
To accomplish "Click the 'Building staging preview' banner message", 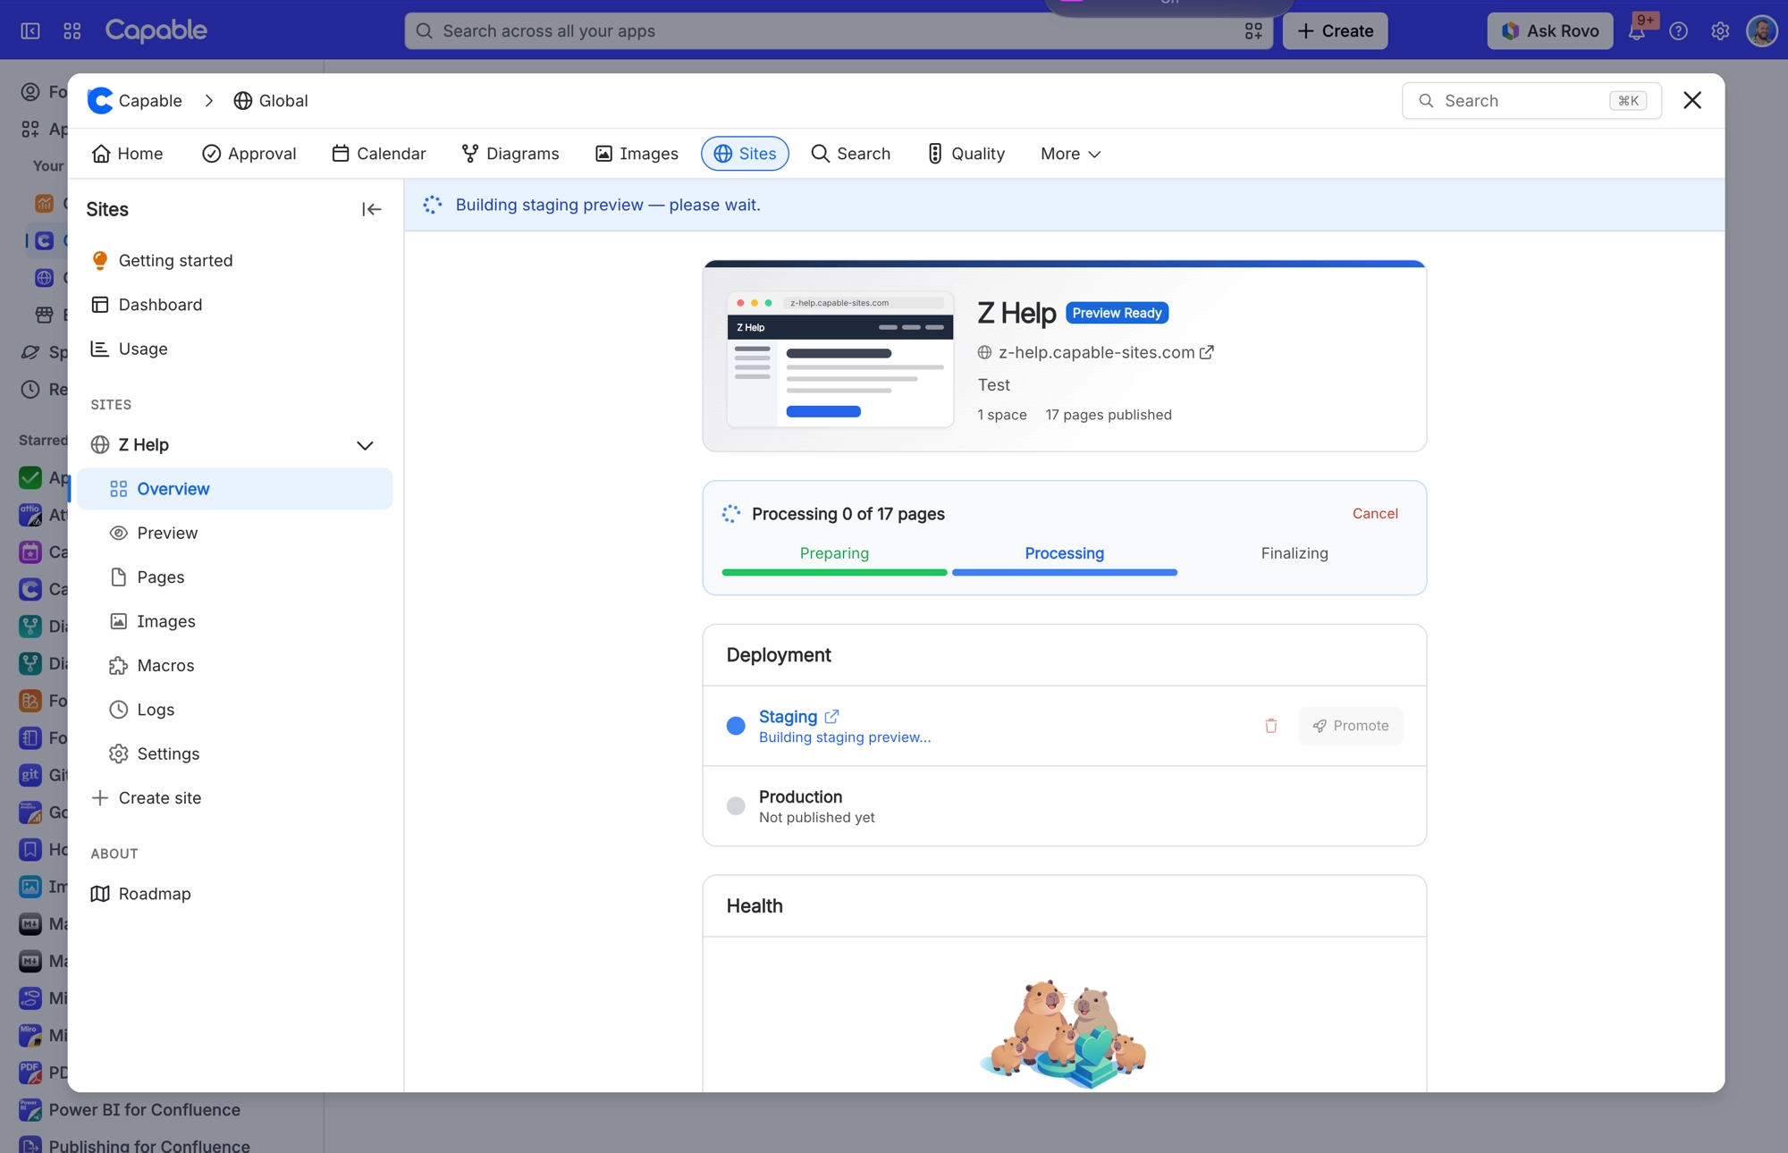I will [x=608, y=205].
